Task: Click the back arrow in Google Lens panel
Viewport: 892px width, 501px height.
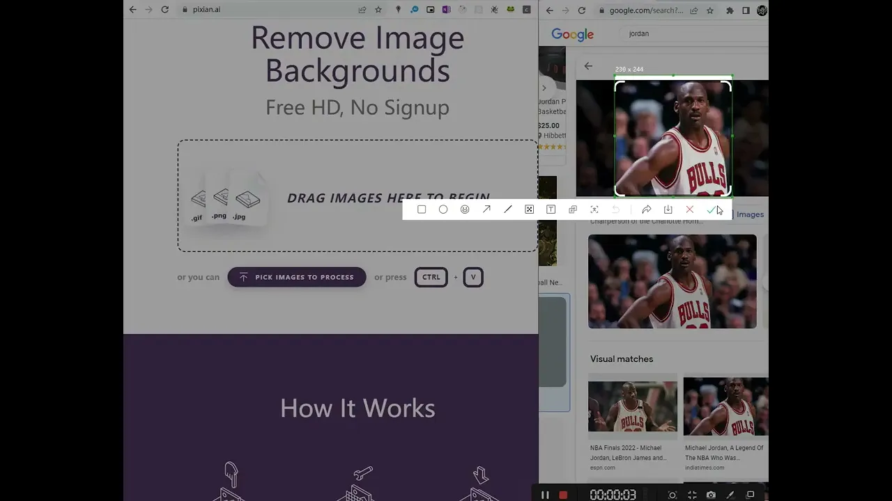Action: 588,66
